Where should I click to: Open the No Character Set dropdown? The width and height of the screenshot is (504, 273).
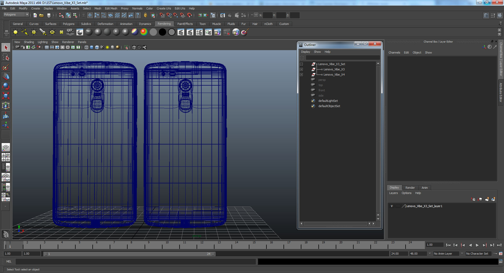click(x=478, y=254)
